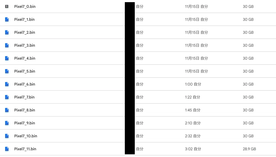Select the Pixel7_4.bin file name
The height and width of the screenshot is (157, 276).
pyautogui.click(x=25, y=58)
